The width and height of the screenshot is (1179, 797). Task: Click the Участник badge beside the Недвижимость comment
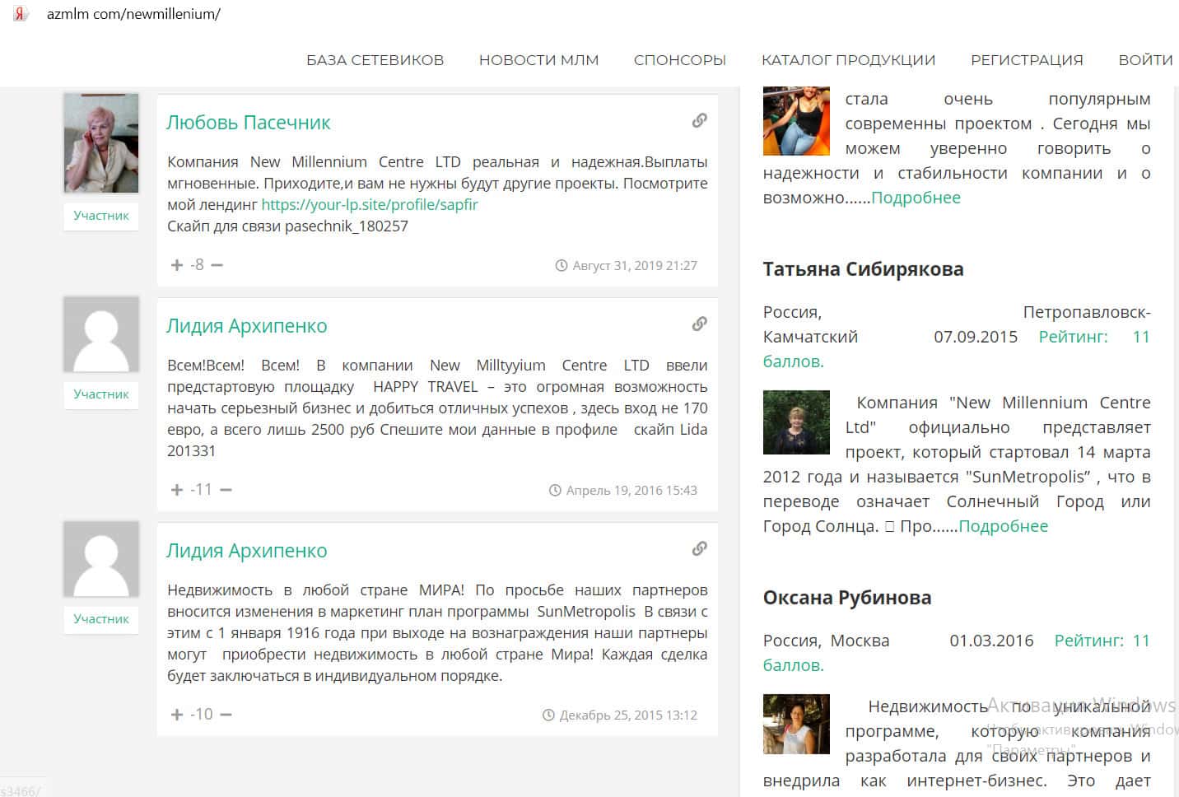tap(101, 619)
